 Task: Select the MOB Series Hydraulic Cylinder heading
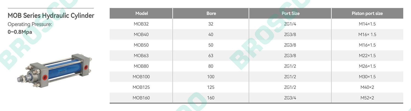click(51, 16)
